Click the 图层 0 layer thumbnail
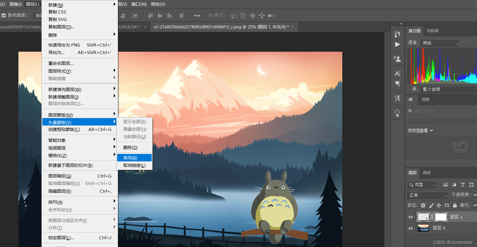This screenshot has width=477, height=247. (423, 228)
